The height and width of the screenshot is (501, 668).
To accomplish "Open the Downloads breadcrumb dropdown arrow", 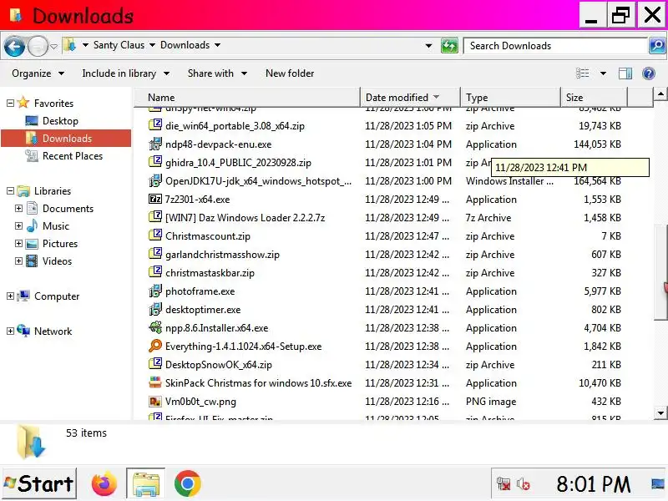I will 218,45.
